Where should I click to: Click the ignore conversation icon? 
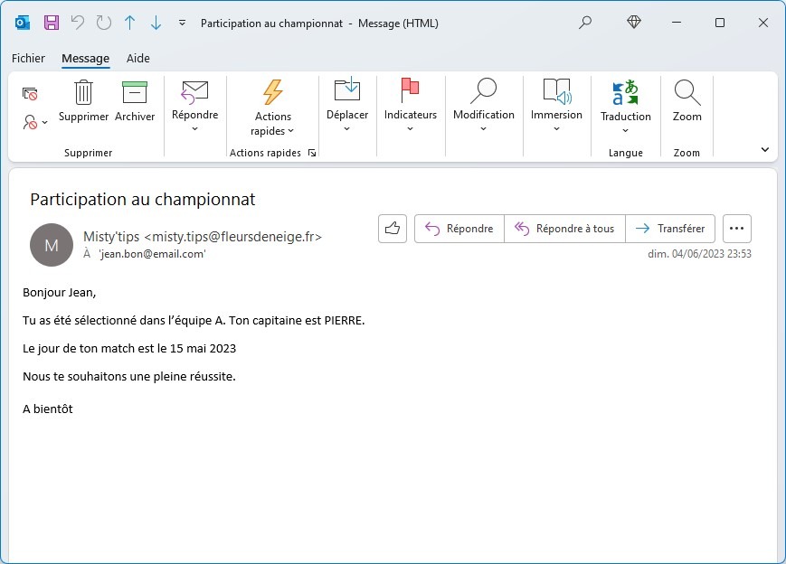click(30, 93)
